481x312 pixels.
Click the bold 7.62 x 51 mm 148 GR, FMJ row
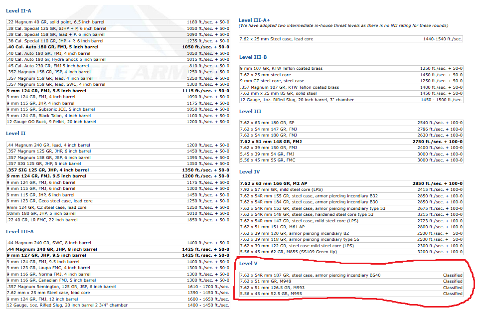tap(351, 142)
